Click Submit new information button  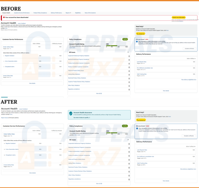(x=179, y=17)
